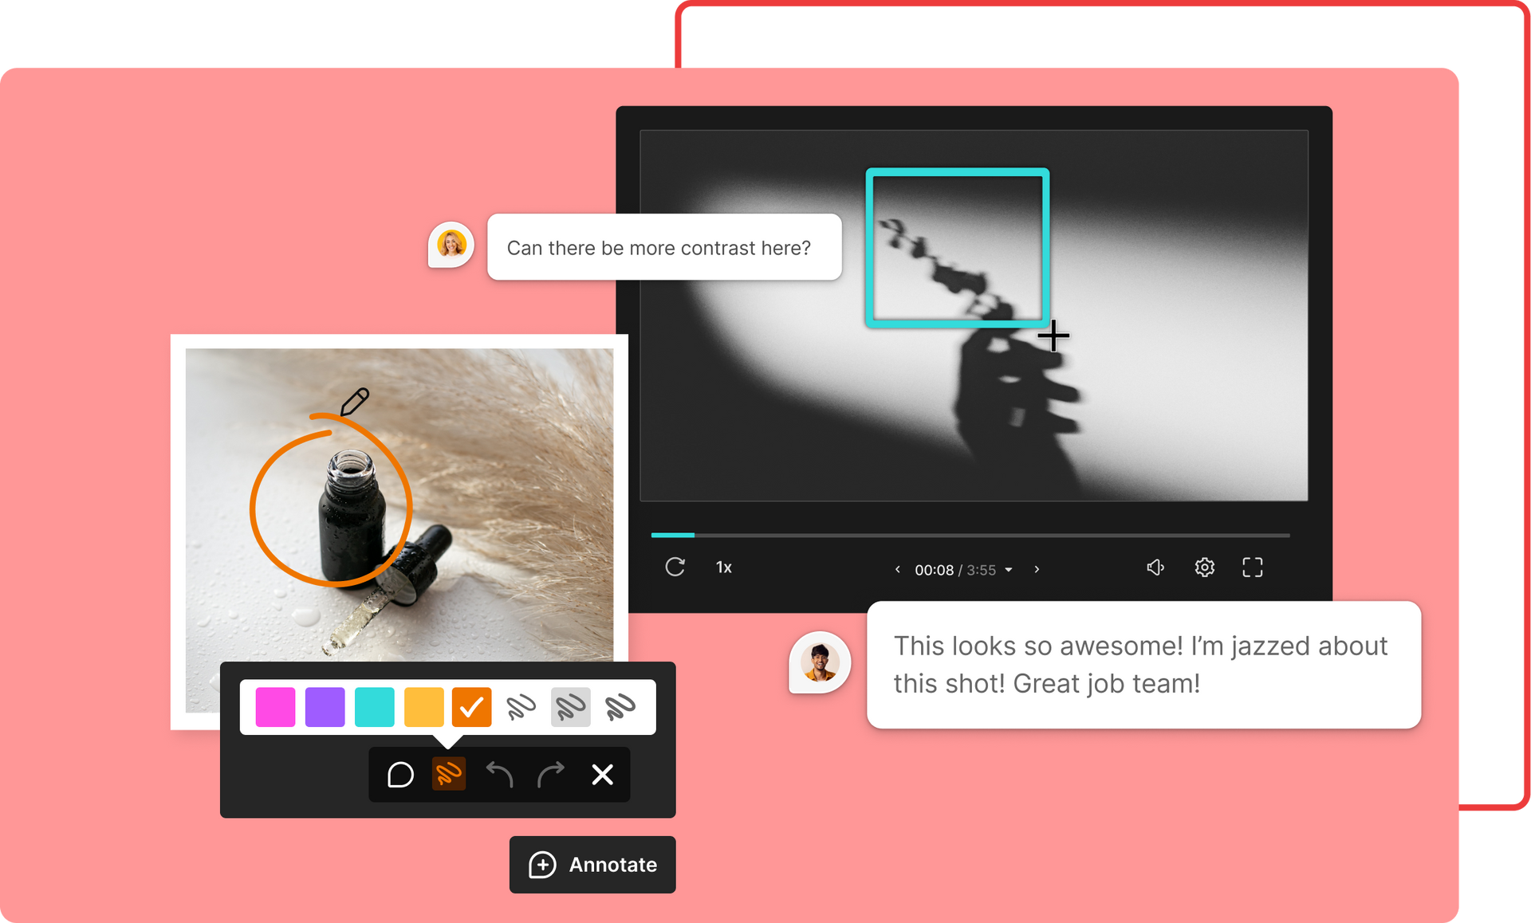Seek on the video progress bar
1531x923 pixels.
[x=970, y=535]
